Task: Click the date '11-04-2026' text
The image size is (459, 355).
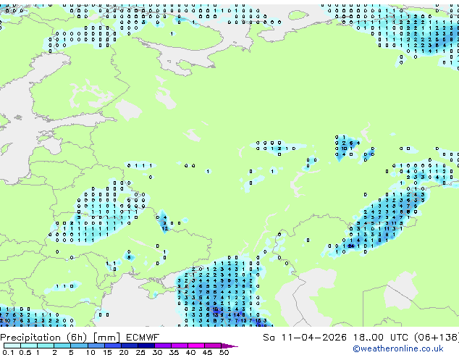Action: point(313,338)
